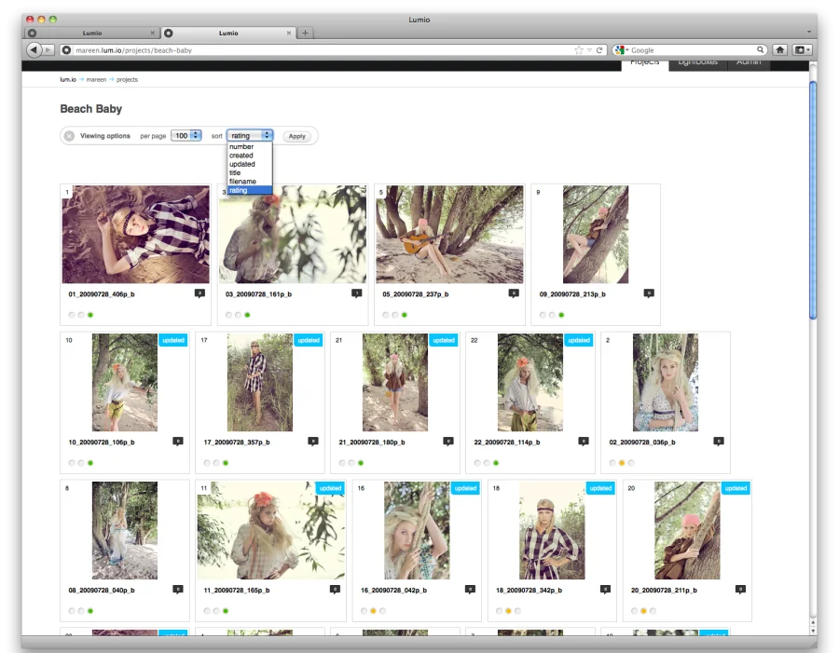This screenshot has height=653, width=839.
Task: Click comment bubble of photo 10_20090728_106p_b
Action: [x=178, y=442]
